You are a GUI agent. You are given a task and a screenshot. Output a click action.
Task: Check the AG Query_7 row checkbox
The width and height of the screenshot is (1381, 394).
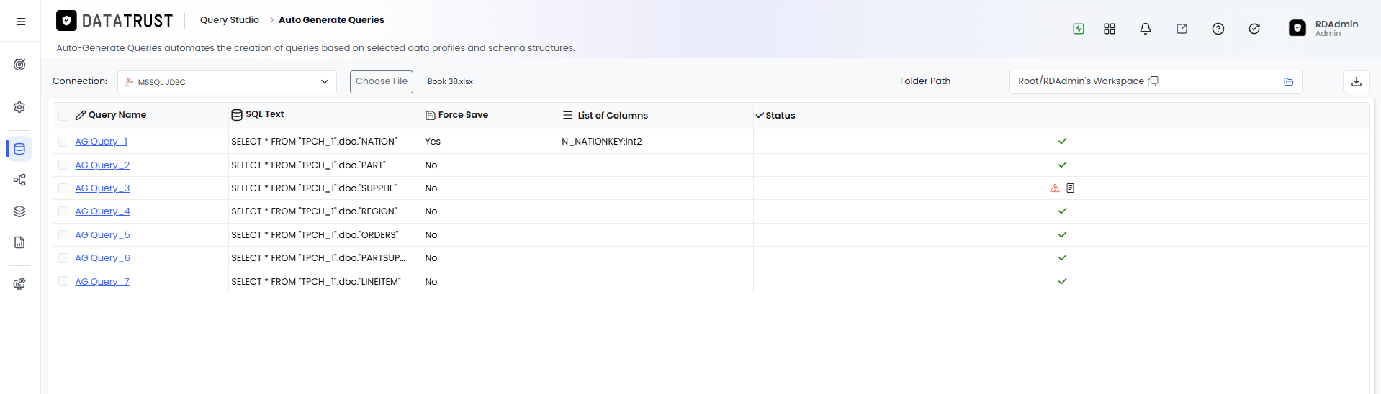point(63,282)
